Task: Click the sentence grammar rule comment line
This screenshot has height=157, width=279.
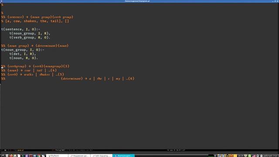Action: (37, 17)
